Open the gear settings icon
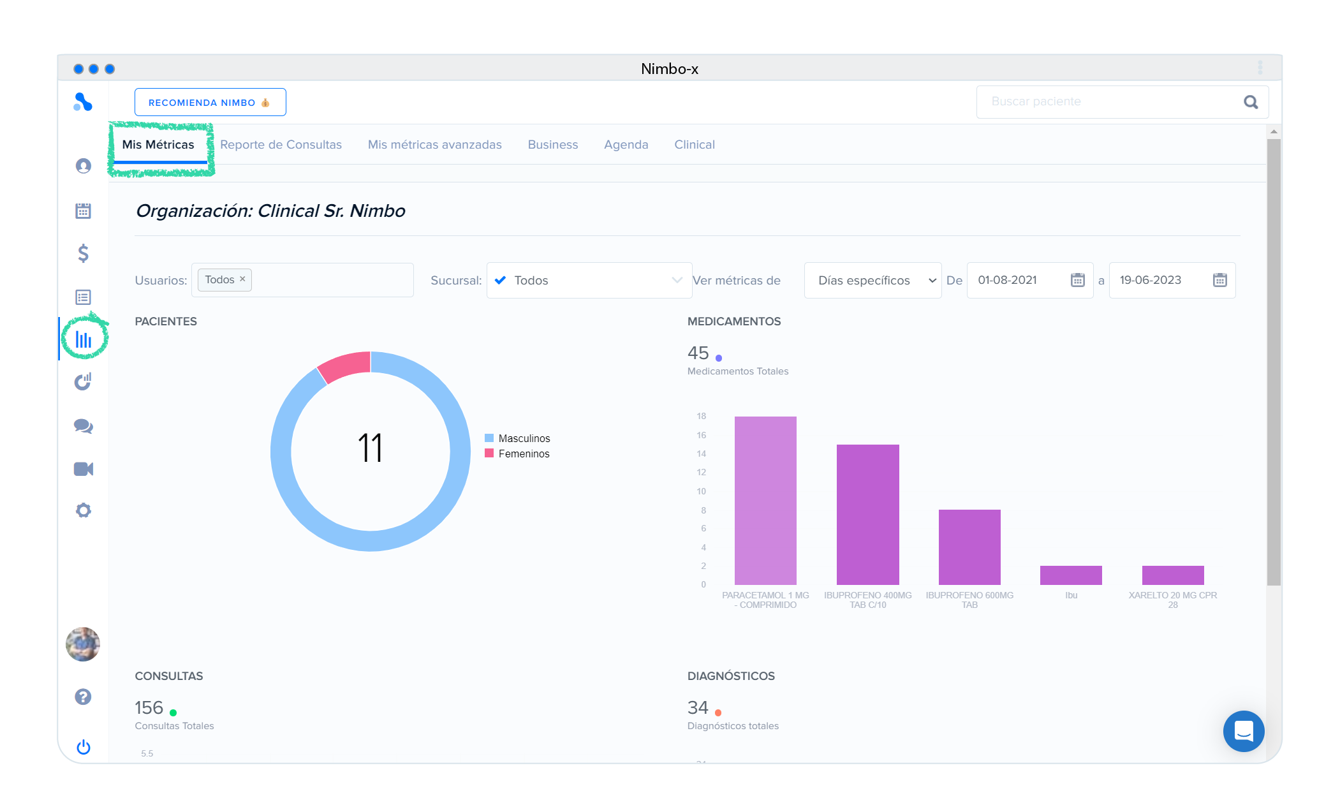This screenshot has height=798, width=1340. (x=84, y=510)
